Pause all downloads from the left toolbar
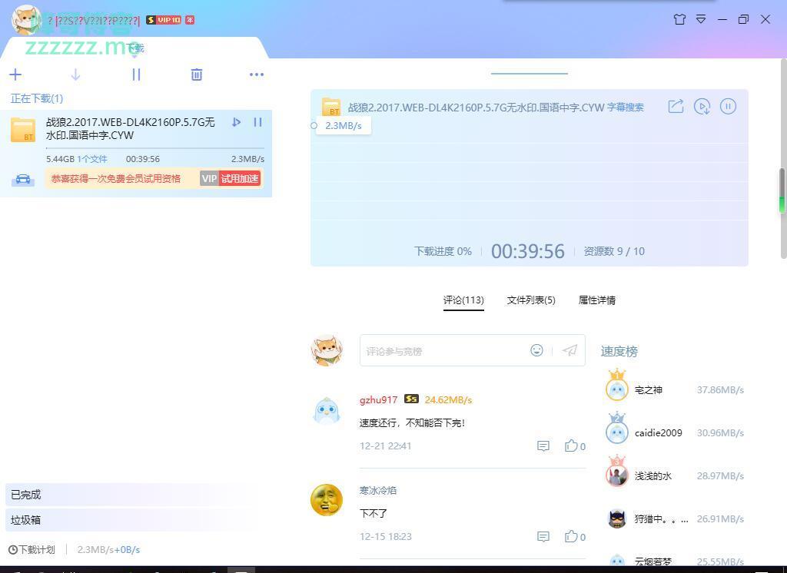This screenshot has width=787, height=573. coord(136,75)
